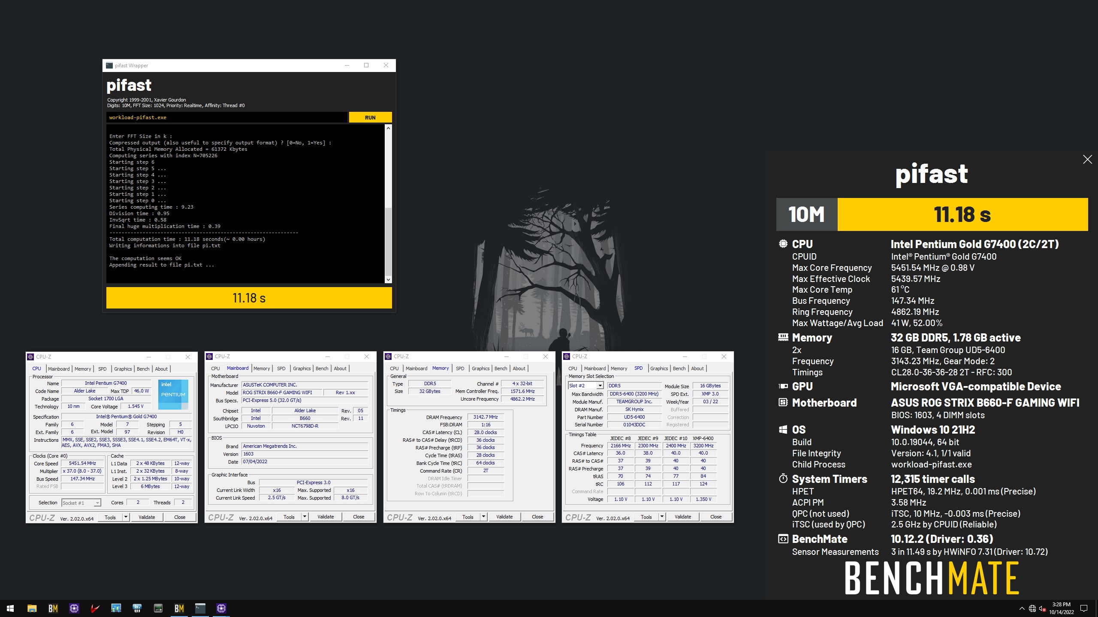Click the CPU chip icon in BenchMate panel

tap(783, 244)
